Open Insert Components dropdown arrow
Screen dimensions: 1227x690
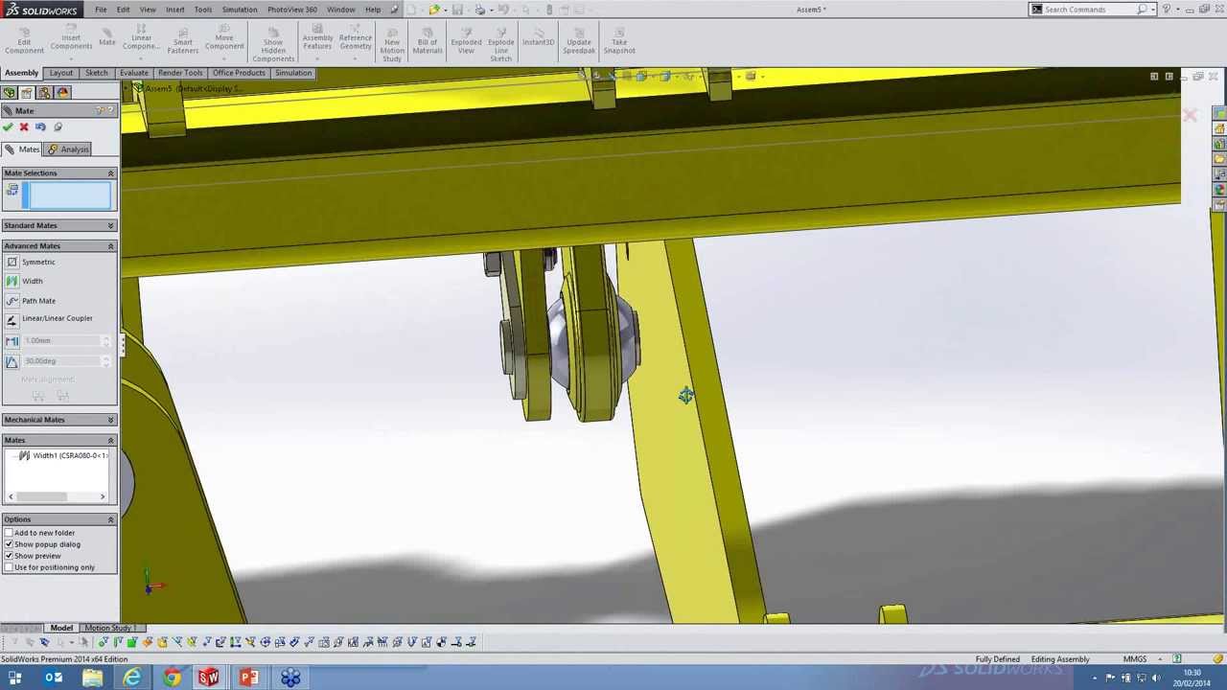71,57
